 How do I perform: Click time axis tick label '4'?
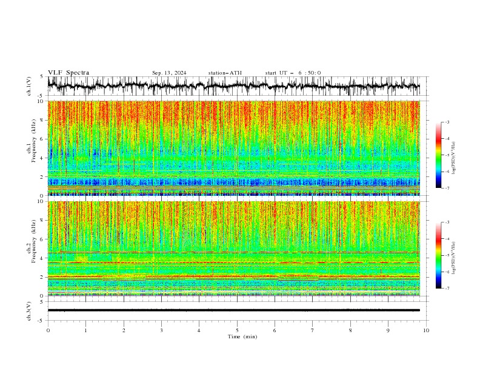[199, 330]
